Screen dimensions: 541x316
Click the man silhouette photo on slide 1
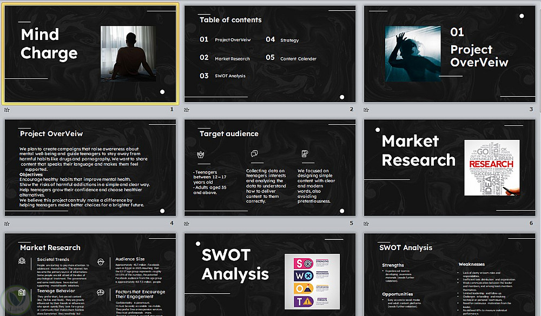[128, 54]
